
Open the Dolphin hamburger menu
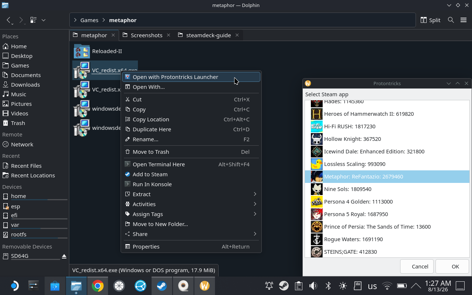(x=464, y=20)
